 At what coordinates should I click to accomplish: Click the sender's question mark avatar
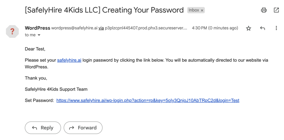[x=12, y=31]
